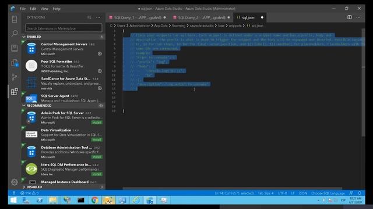Install Data Virtualization extension
This screenshot has width=373, height=209.
[97, 140]
